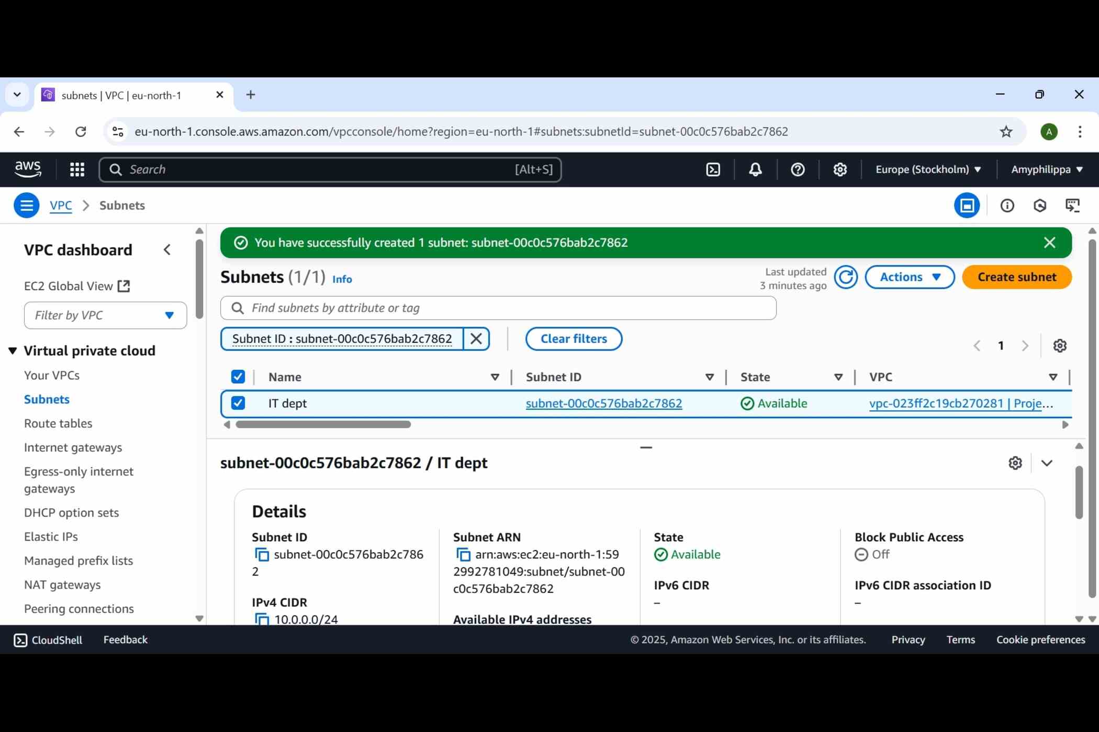This screenshot has height=732, width=1099.
Task: Go to Your VPCs
Action: (x=52, y=375)
